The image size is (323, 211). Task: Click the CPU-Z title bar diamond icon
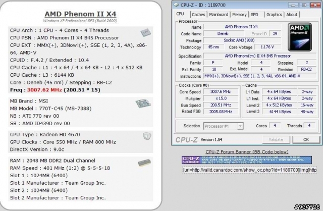tap(176, 5)
